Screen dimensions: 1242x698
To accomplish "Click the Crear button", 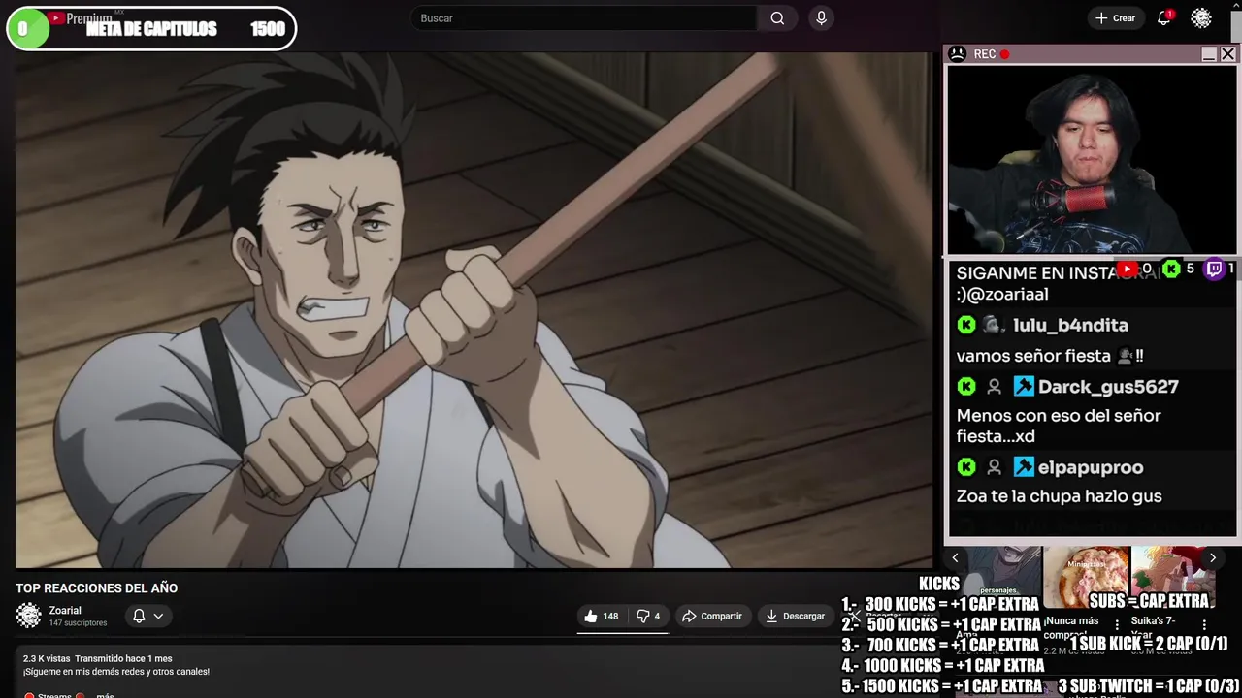I will [x=1115, y=18].
